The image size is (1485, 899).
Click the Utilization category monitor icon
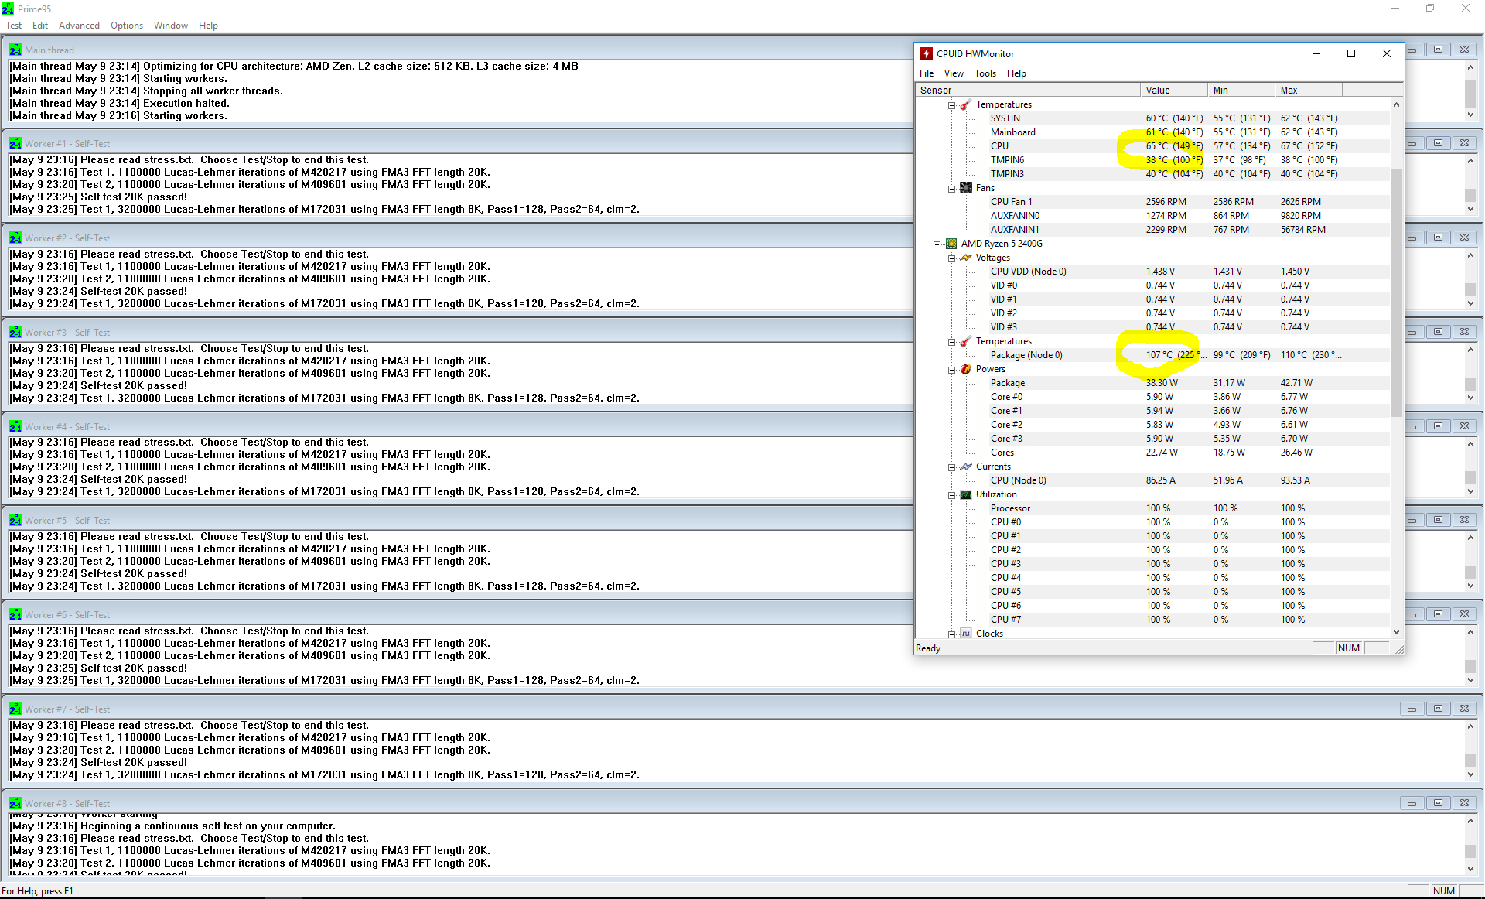point(966,494)
